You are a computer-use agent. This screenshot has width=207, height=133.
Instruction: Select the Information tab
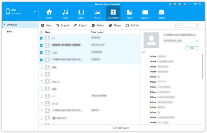tap(113, 14)
